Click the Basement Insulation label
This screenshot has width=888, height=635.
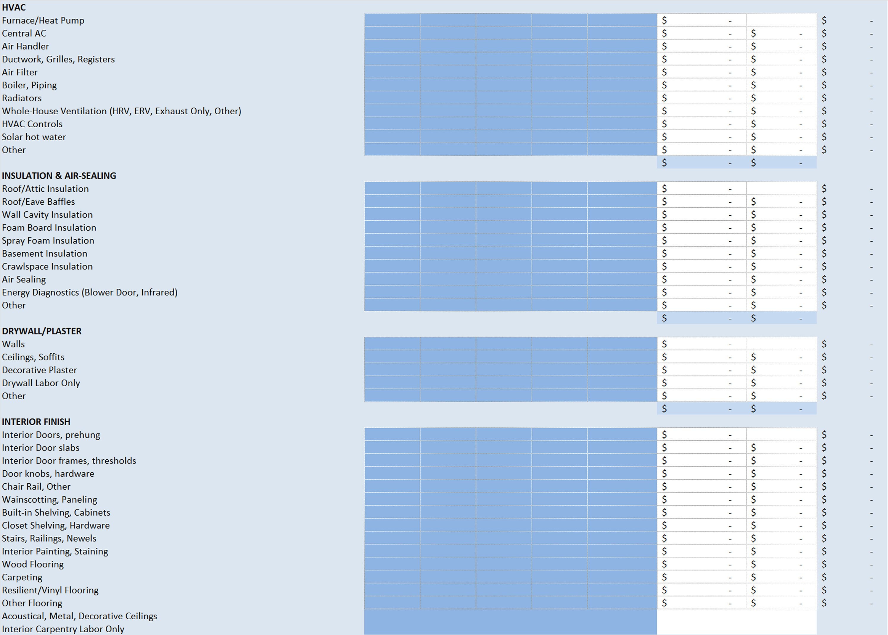pyautogui.click(x=44, y=253)
